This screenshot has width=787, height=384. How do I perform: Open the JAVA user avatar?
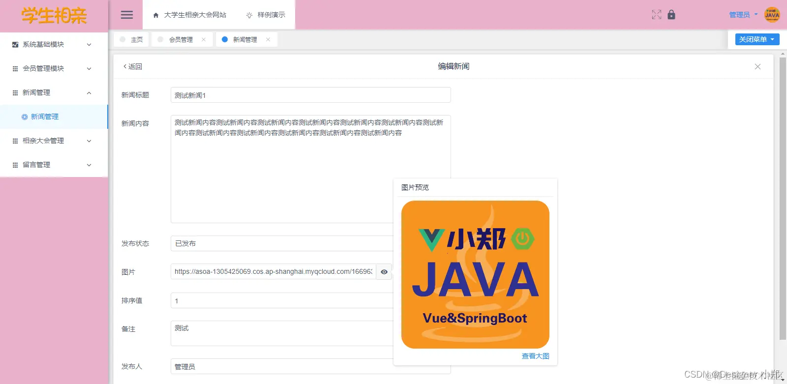pos(772,15)
